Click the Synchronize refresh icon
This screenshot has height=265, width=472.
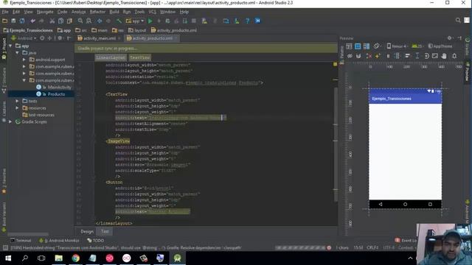[x=22, y=21]
